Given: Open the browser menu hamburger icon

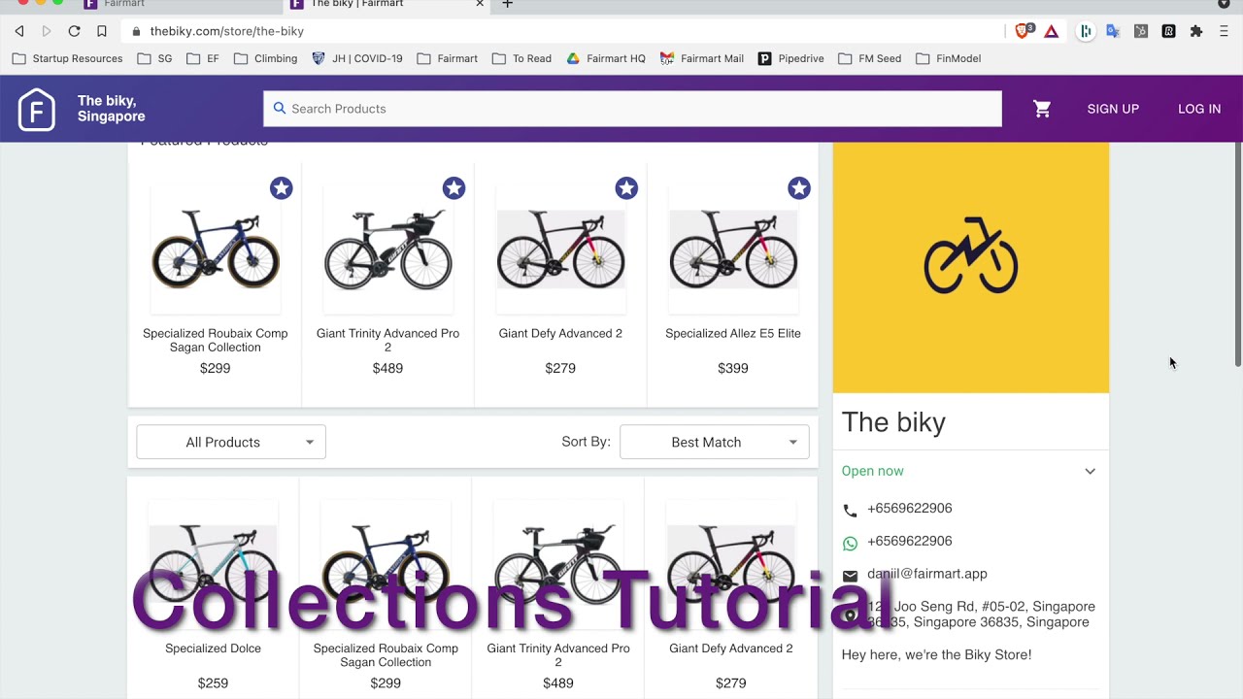Looking at the screenshot, I should pos(1224,31).
